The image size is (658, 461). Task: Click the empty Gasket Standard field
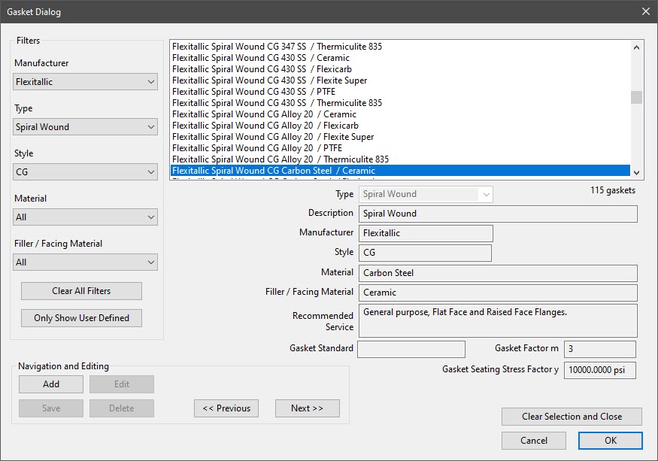[411, 349]
